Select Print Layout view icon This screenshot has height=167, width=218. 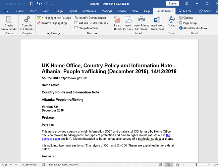(x=169, y=165)
